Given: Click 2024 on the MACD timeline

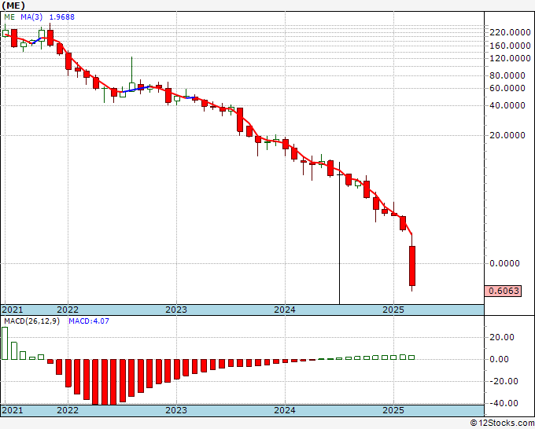Looking at the screenshot, I should (285, 410).
